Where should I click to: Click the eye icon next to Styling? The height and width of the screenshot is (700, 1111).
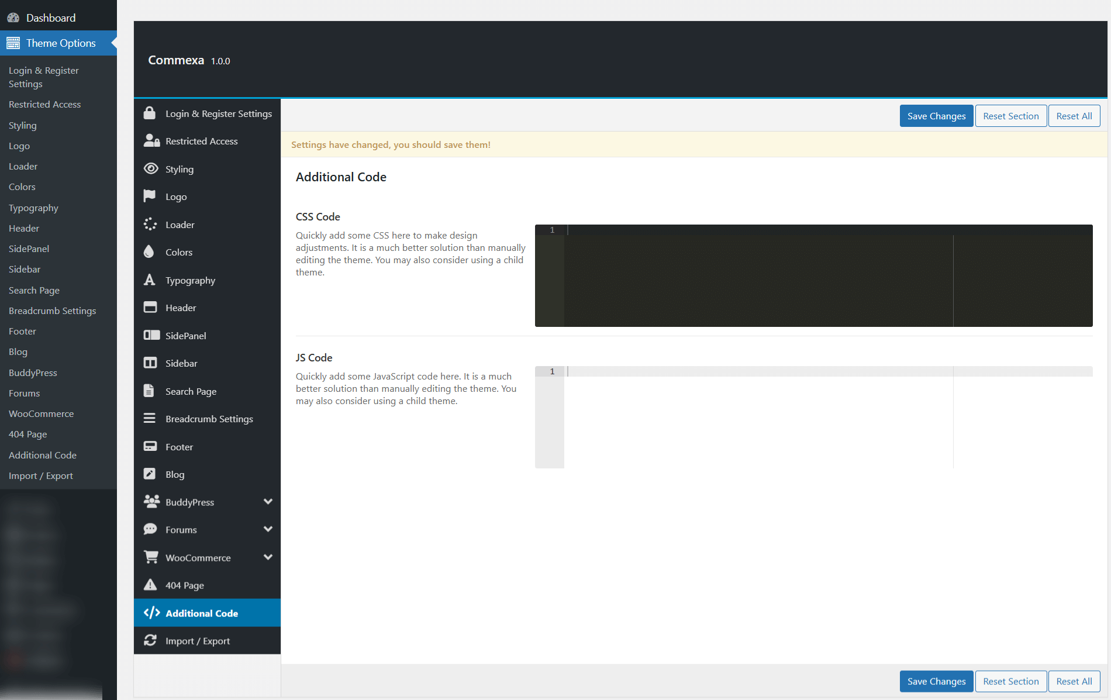pyautogui.click(x=151, y=169)
